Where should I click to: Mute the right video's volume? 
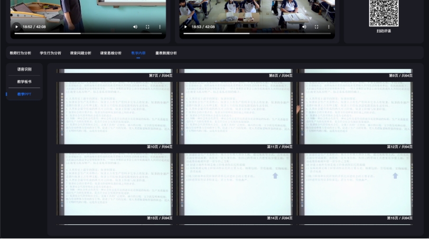(x=304, y=27)
